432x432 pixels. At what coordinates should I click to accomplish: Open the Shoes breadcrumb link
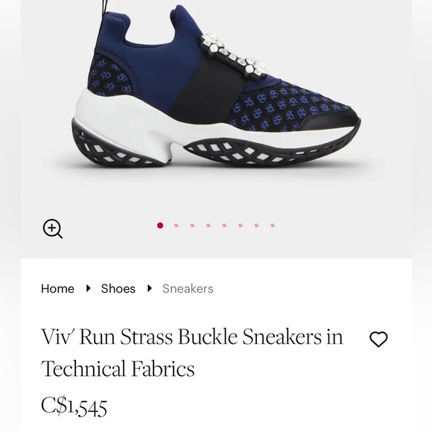coord(118,288)
